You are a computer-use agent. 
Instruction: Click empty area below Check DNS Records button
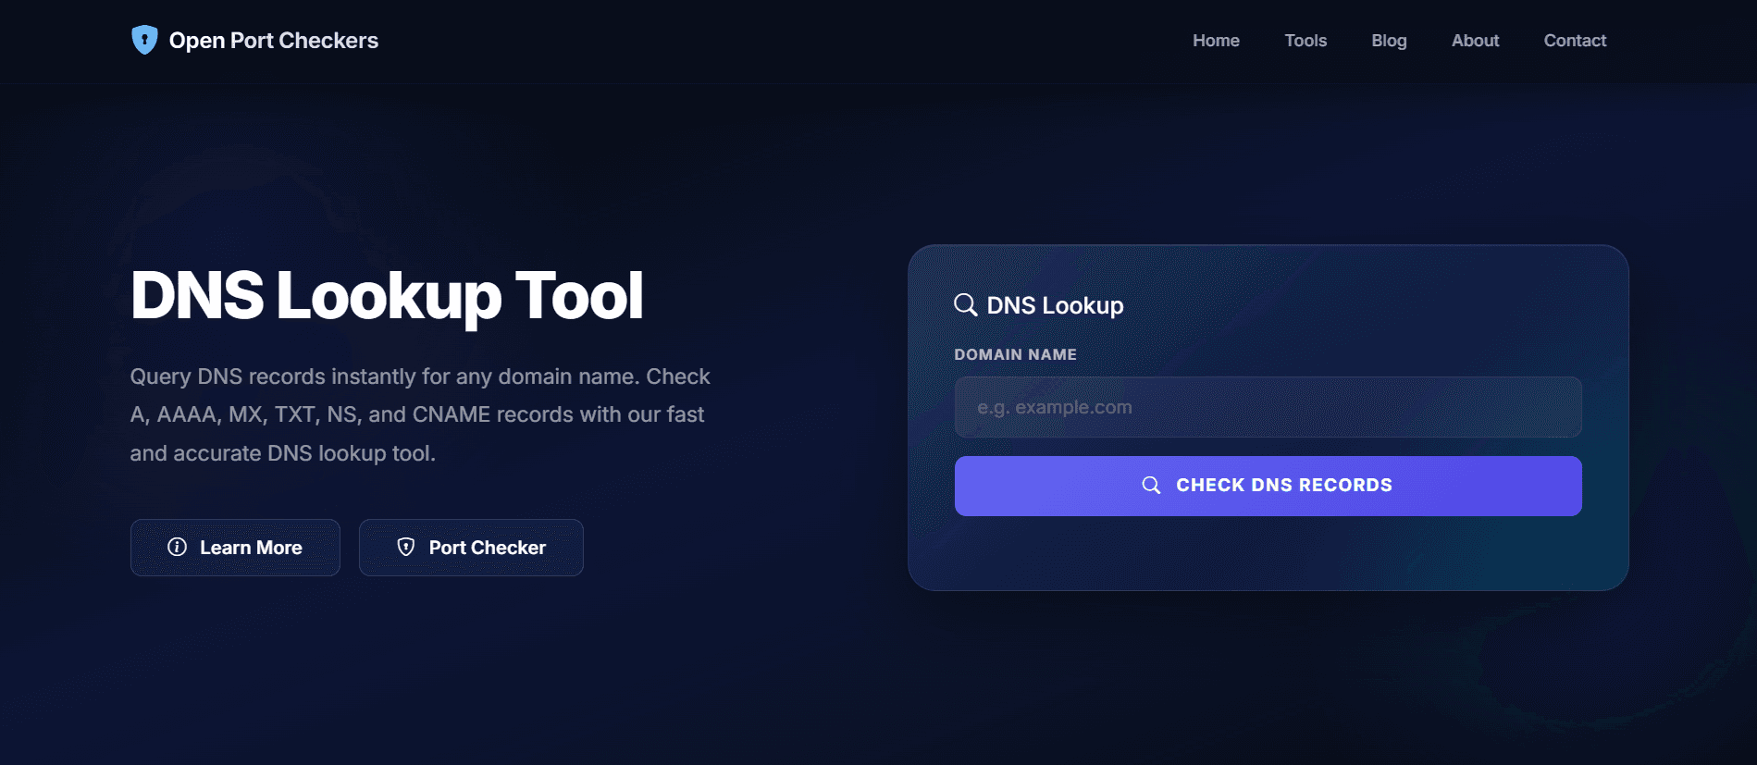(1268, 553)
